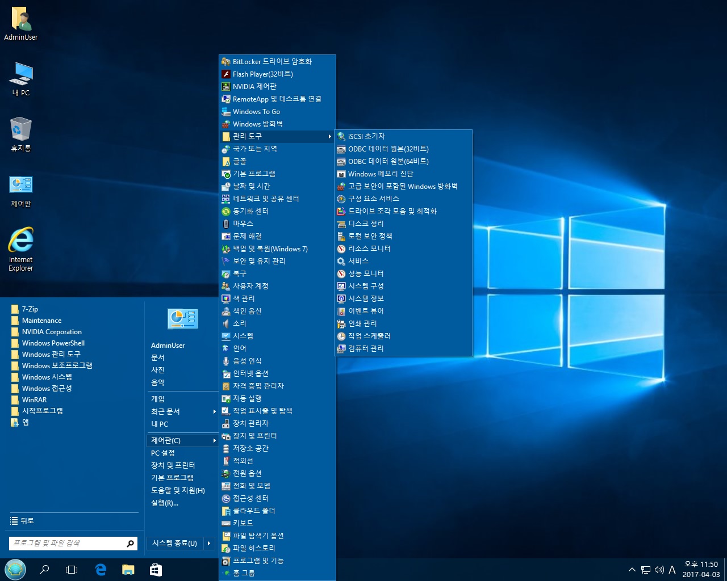Image resolution: width=727 pixels, height=581 pixels.
Task: Open 사용자 계정 item
Action: click(277, 286)
